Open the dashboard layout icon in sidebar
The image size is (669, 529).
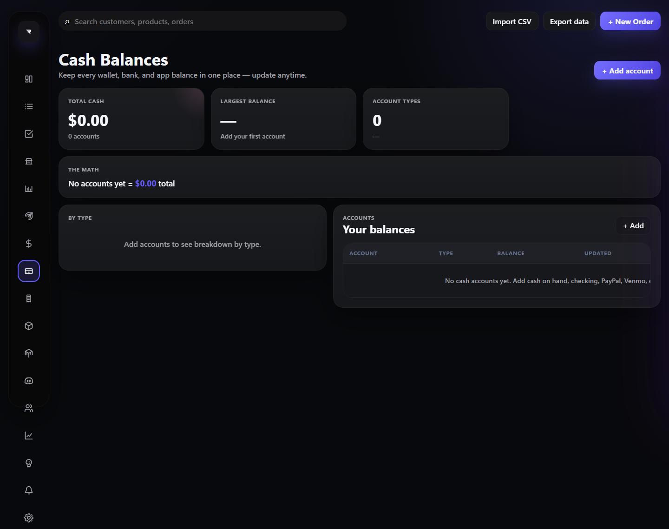coord(29,79)
